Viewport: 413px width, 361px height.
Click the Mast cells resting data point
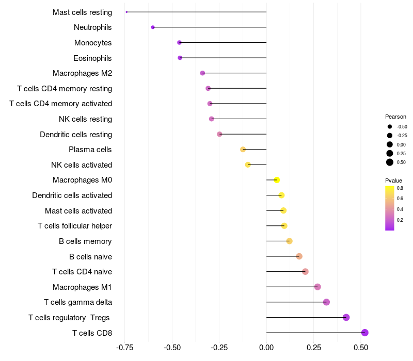click(x=126, y=12)
